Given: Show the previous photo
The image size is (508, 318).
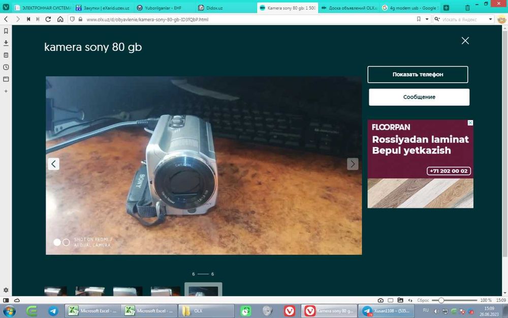Looking at the screenshot, I should 53,164.
